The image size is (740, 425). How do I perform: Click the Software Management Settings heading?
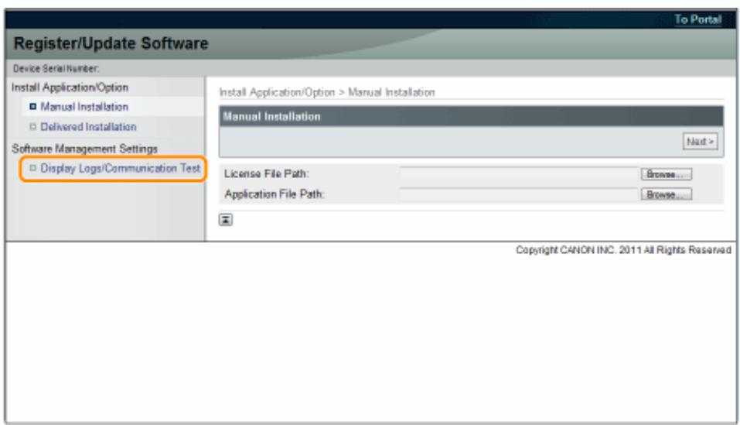tap(84, 149)
